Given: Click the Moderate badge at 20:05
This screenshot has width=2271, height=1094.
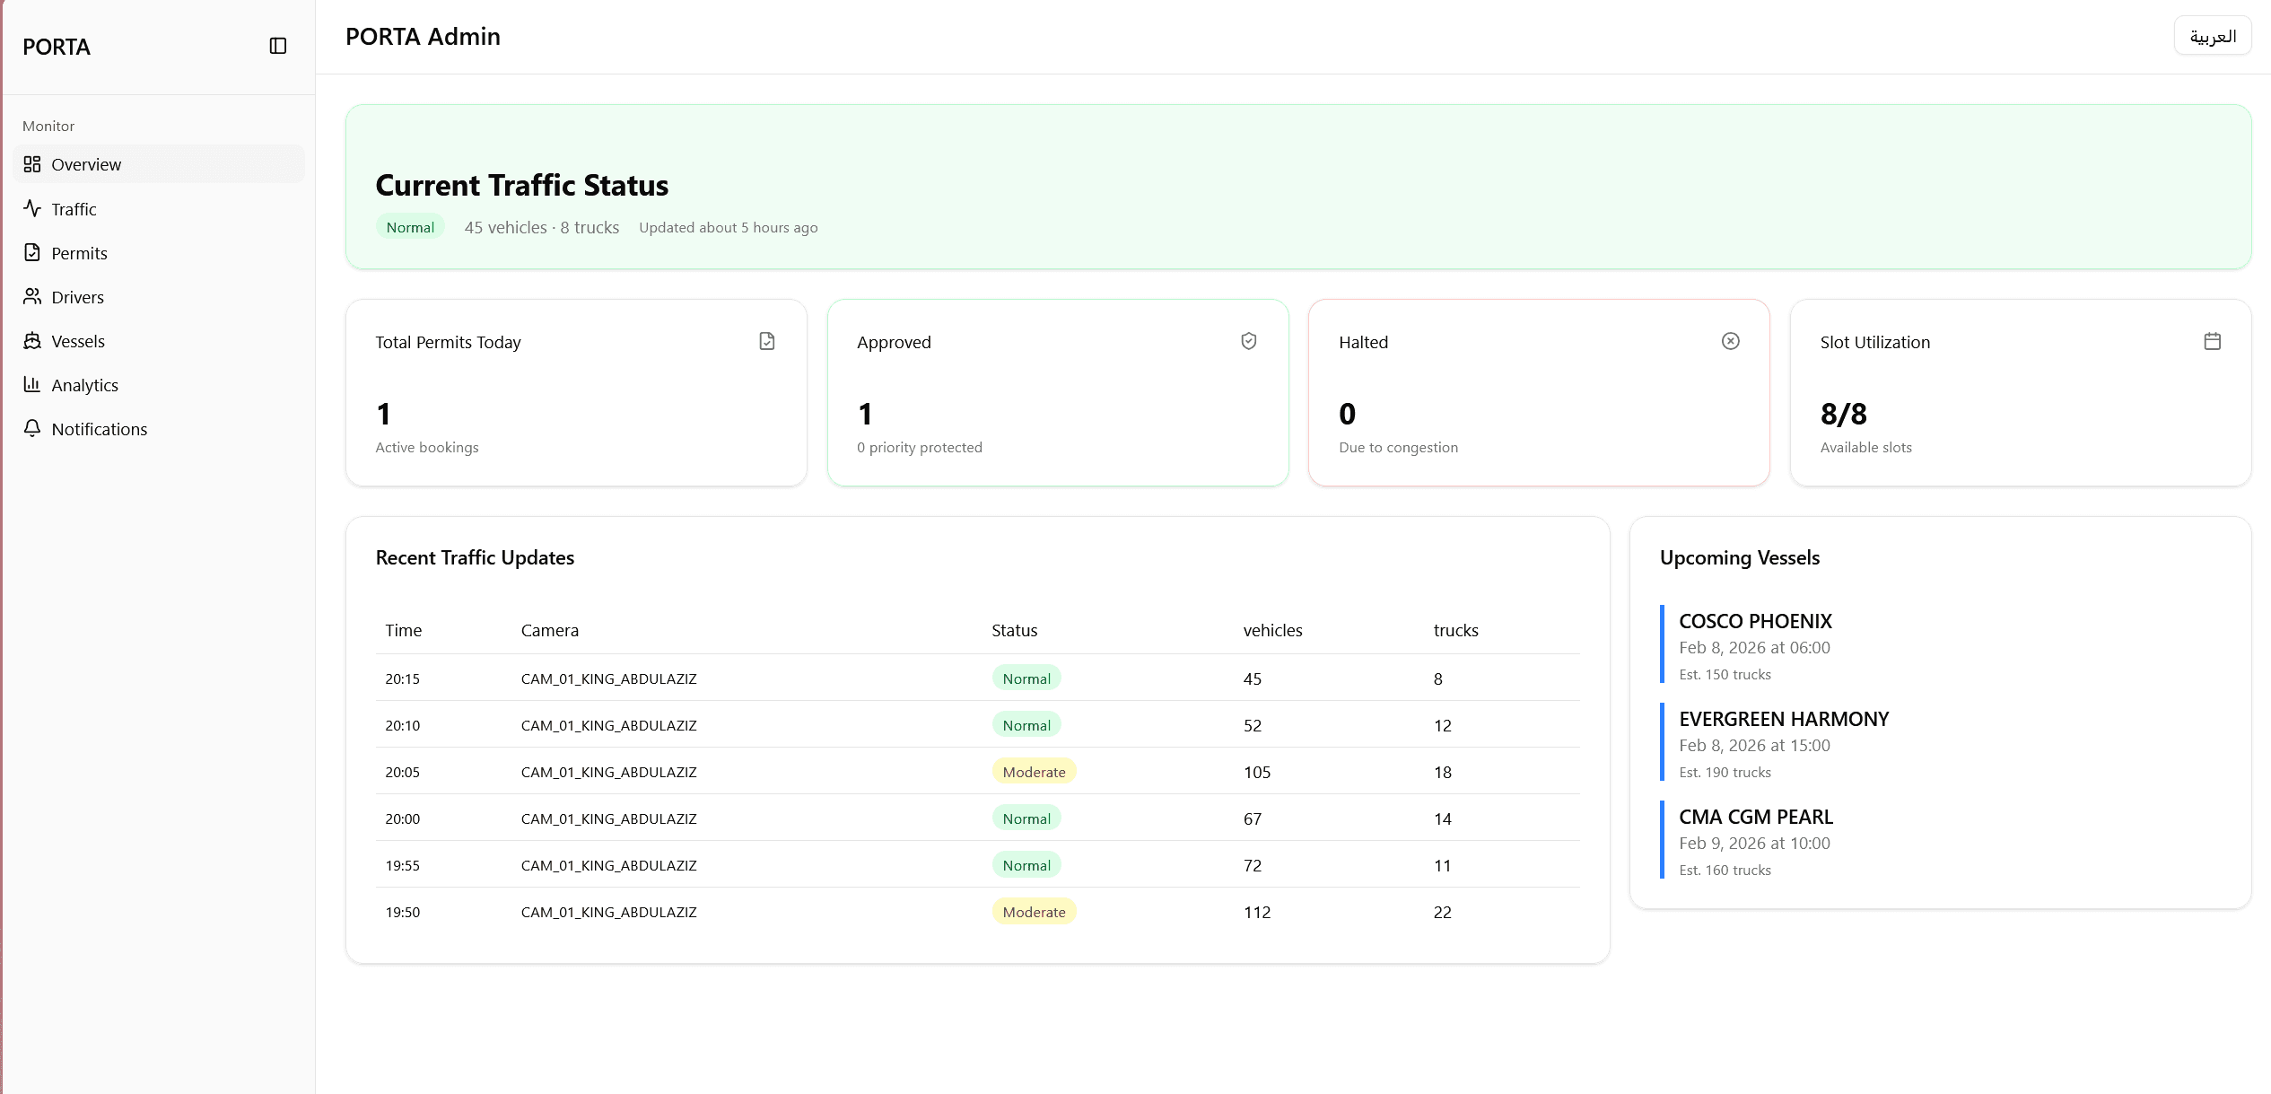Looking at the screenshot, I should [x=1033, y=772].
